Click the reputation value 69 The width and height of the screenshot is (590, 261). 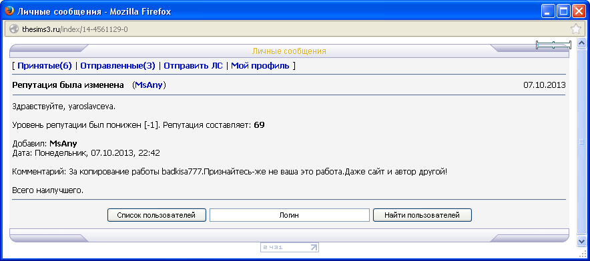click(x=259, y=125)
